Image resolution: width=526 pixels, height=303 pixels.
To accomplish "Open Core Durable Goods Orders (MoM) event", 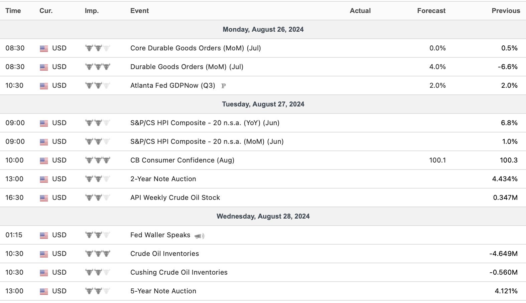I will pyautogui.click(x=195, y=48).
